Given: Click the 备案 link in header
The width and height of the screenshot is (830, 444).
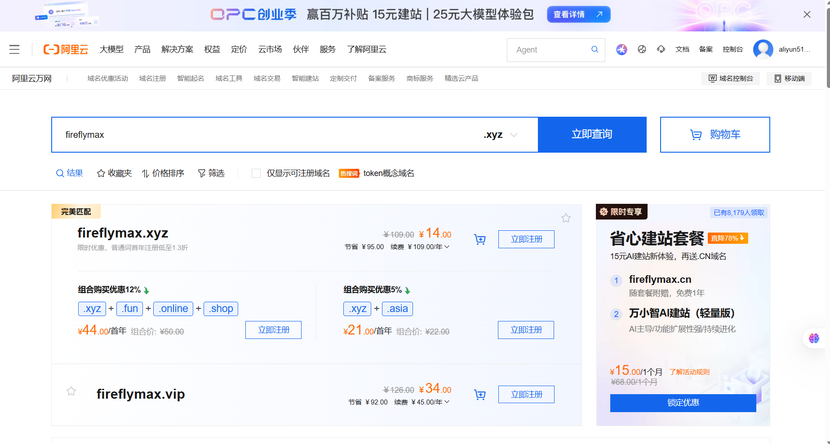Looking at the screenshot, I should click(x=706, y=49).
